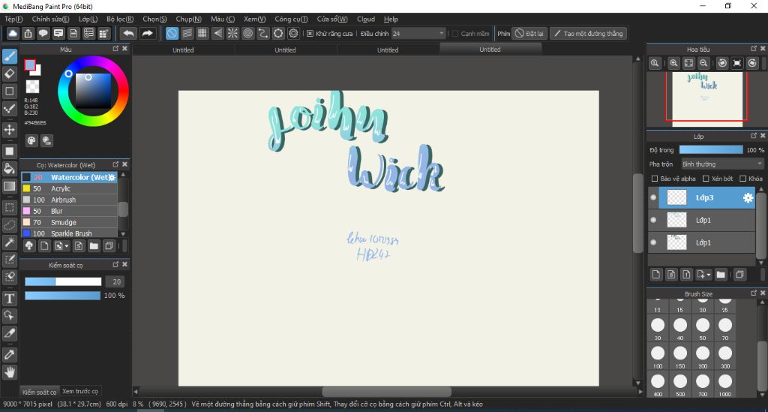Select the transparent color swatch
This screenshot has width=768, height=412.
32,86
